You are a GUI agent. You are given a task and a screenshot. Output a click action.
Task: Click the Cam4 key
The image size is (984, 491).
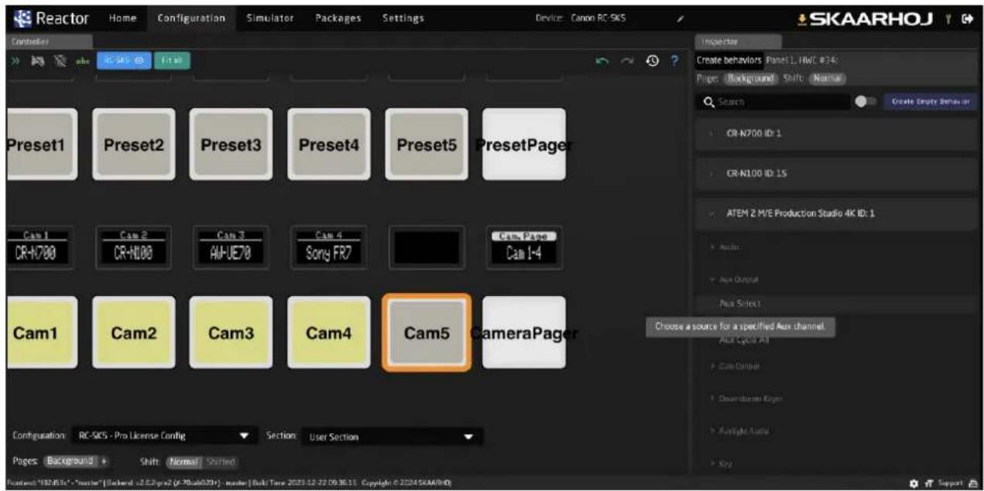329,332
